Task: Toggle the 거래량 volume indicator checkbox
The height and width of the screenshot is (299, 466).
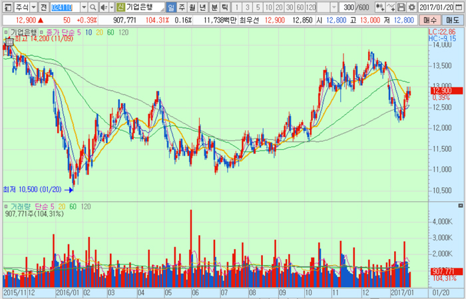Action: coord(6,207)
